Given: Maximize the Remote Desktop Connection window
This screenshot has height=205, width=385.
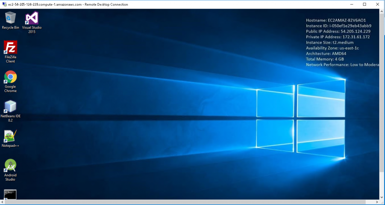Looking at the screenshot, I should tap(364, 5).
